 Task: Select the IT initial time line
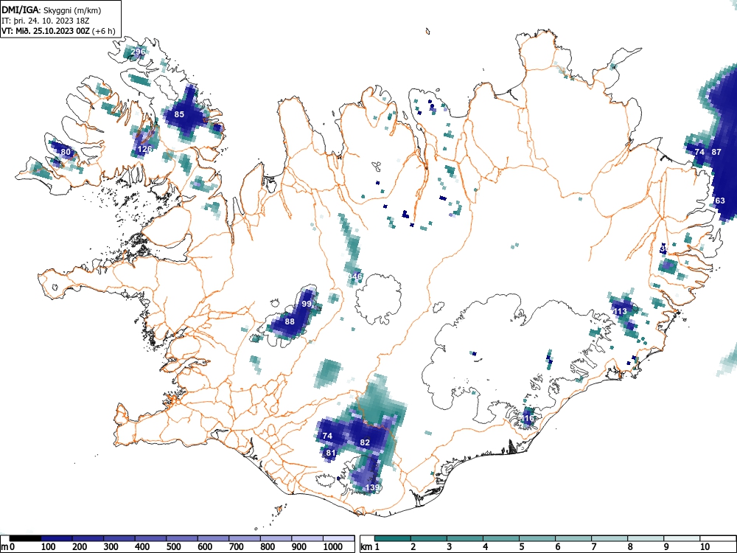[45, 21]
